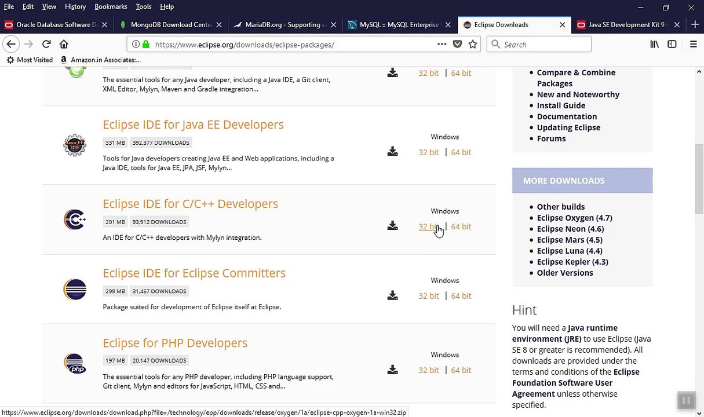This screenshot has width=704, height=417.
Task: Go to the browser Home page
Action: point(64,44)
